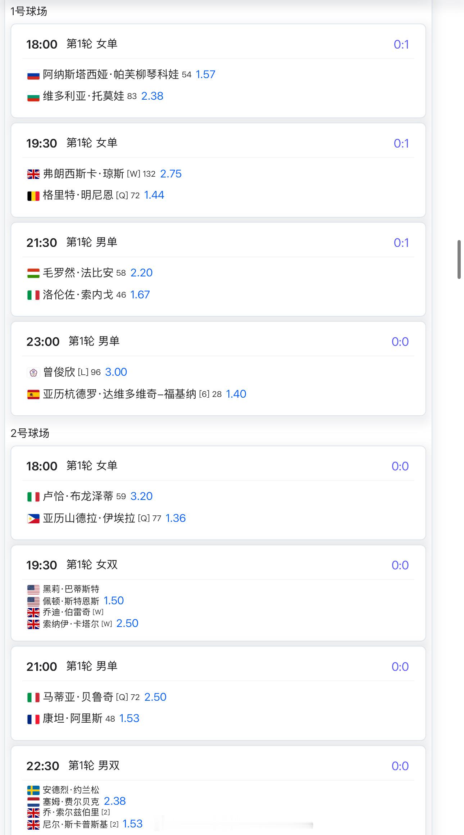464x835 pixels.
Task: Select odds 2.75 for 弗朗西斯卡·琼斯
Action: (x=171, y=174)
